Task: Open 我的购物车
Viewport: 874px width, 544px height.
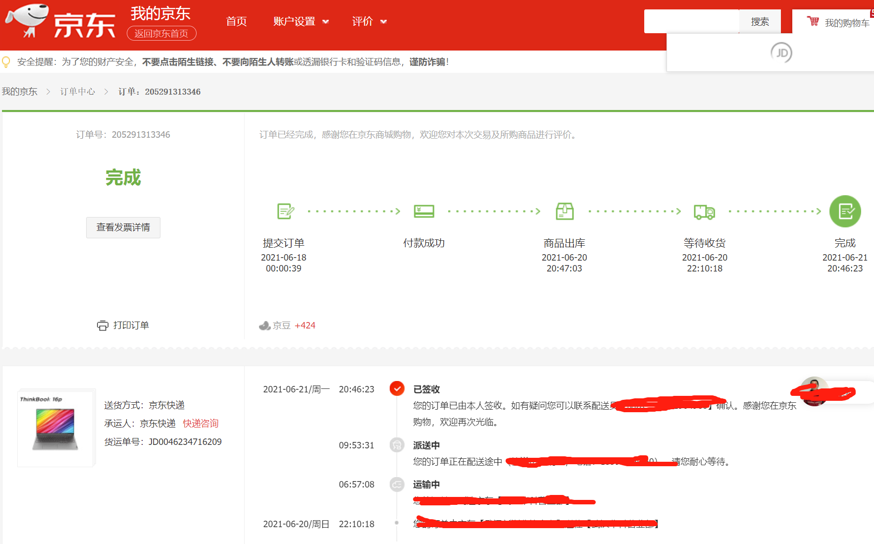Action: [x=847, y=23]
